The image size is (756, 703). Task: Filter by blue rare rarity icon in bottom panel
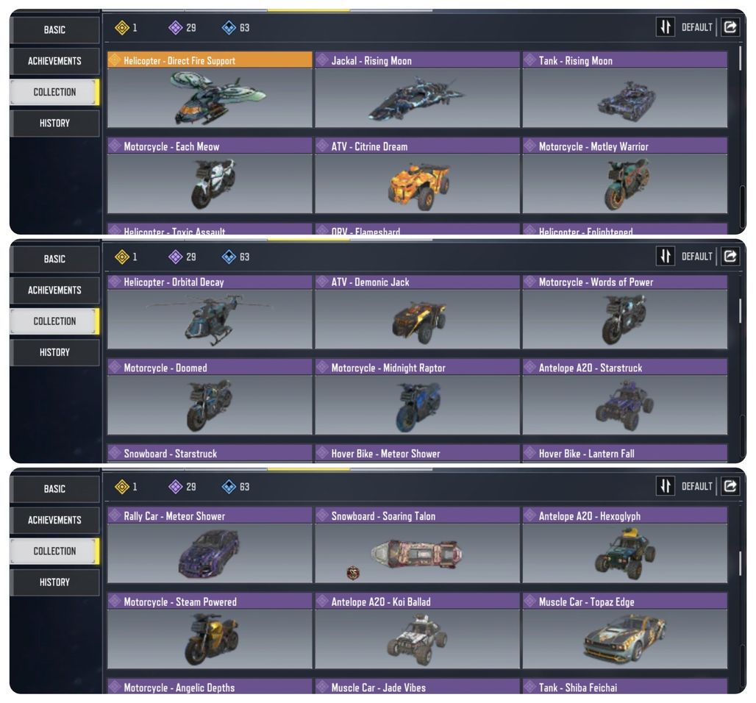229,487
